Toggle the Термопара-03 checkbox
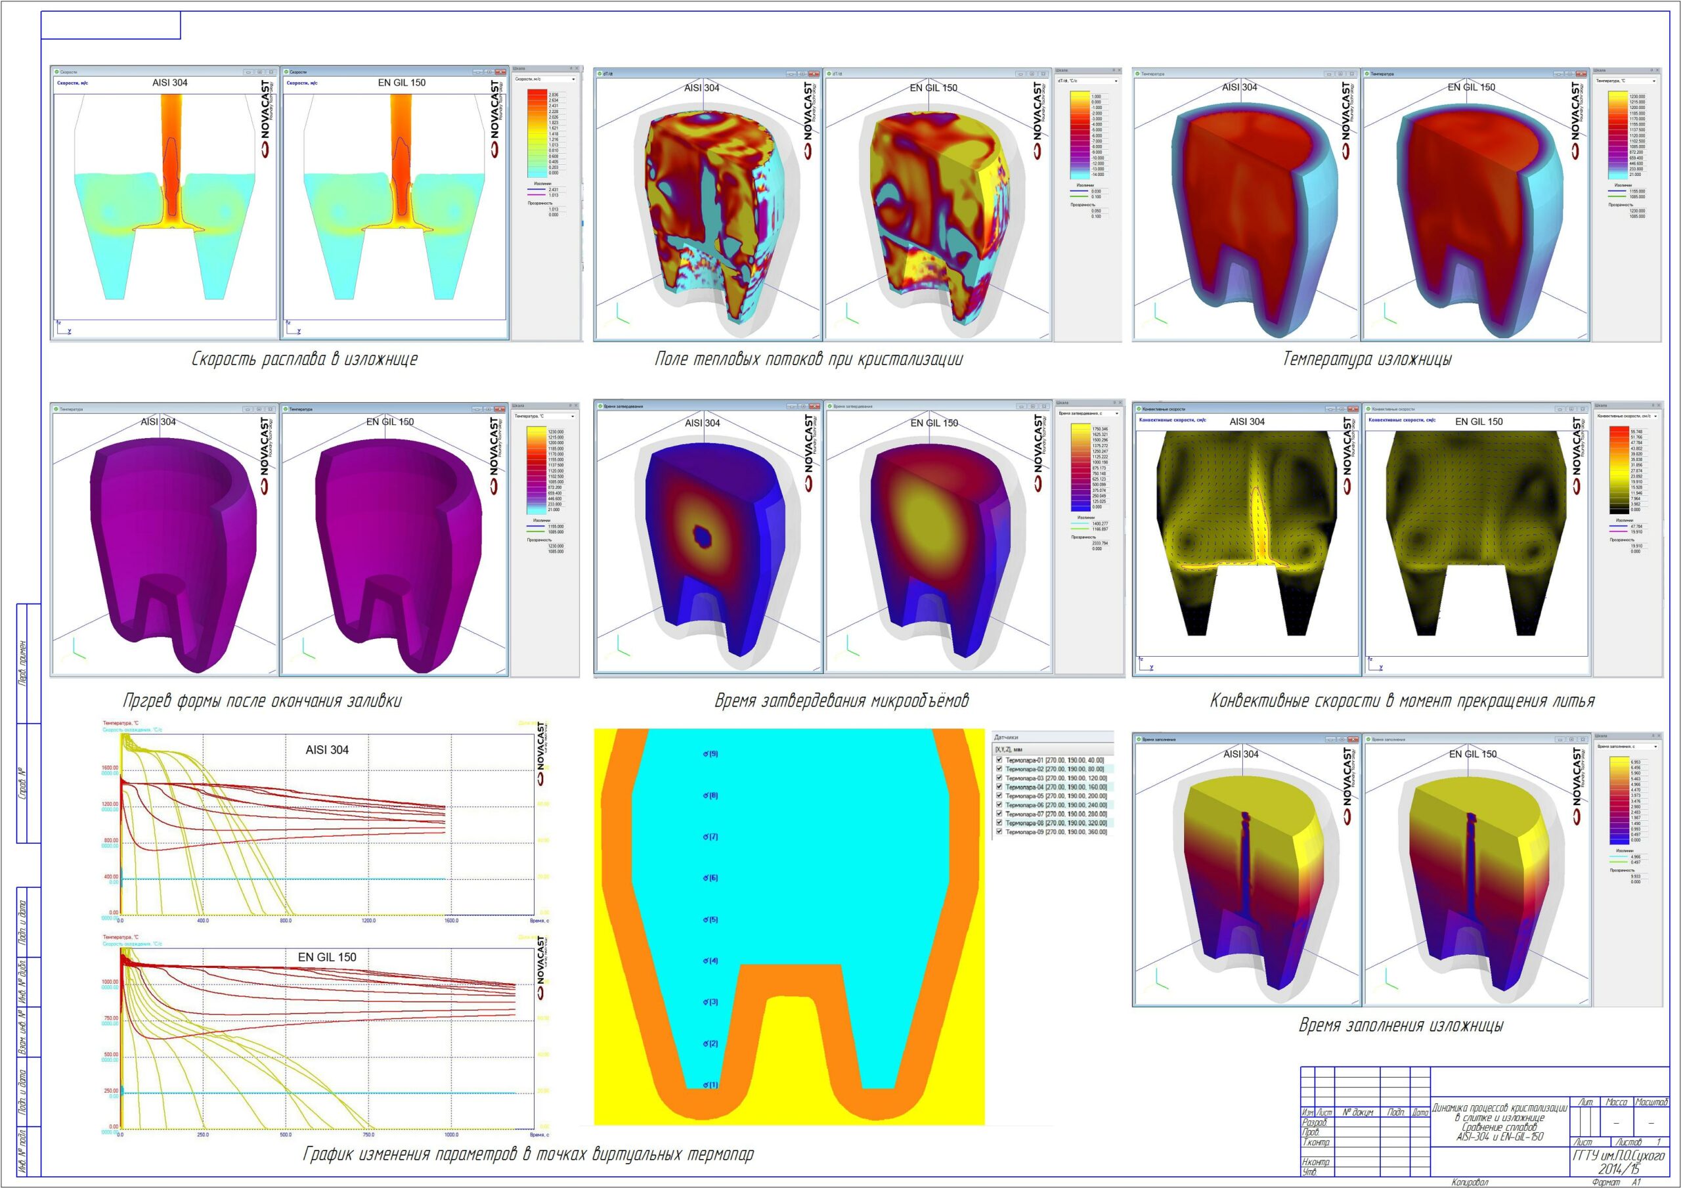 (999, 778)
